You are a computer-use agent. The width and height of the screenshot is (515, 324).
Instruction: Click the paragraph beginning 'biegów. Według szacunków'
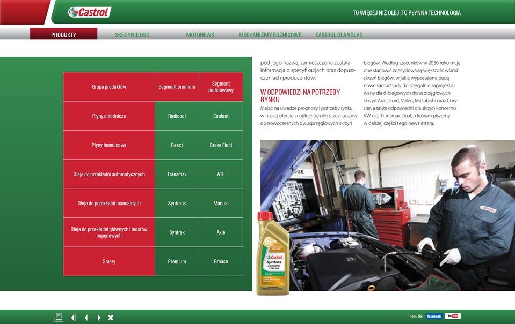pyautogui.click(x=412, y=93)
